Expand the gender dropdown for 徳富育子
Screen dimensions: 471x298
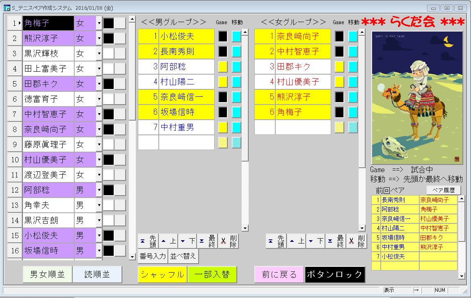pos(99,99)
